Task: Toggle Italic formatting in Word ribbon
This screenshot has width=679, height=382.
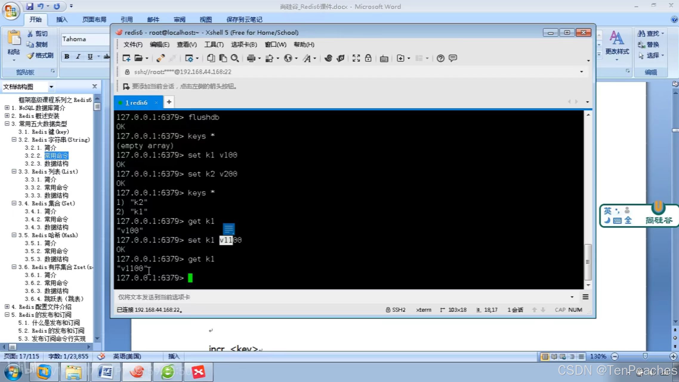Action: click(78, 56)
